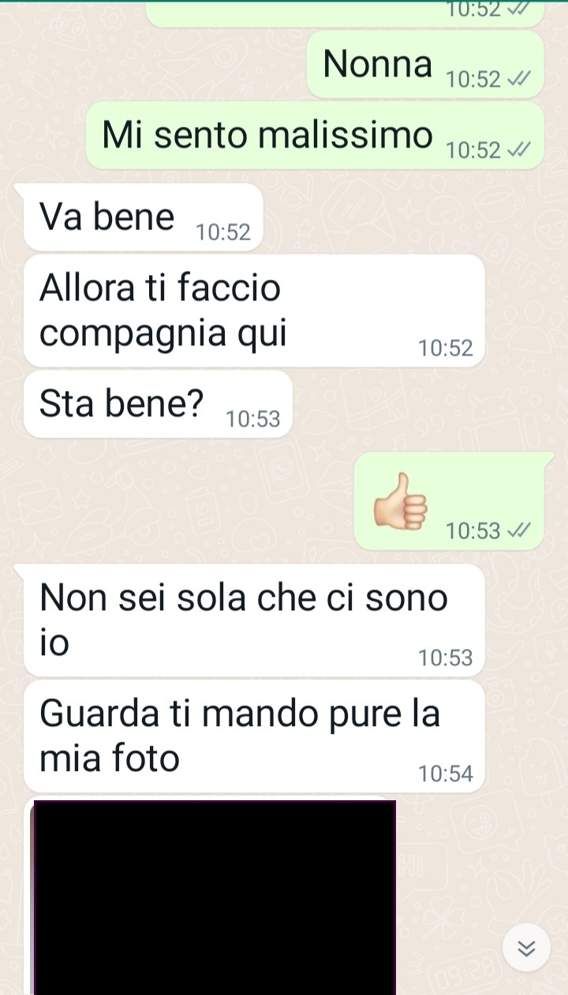Tap the 'Allora ti faccio compagnia qui' message
Image resolution: width=568 pixels, height=995 pixels.
tap(254, 311)
